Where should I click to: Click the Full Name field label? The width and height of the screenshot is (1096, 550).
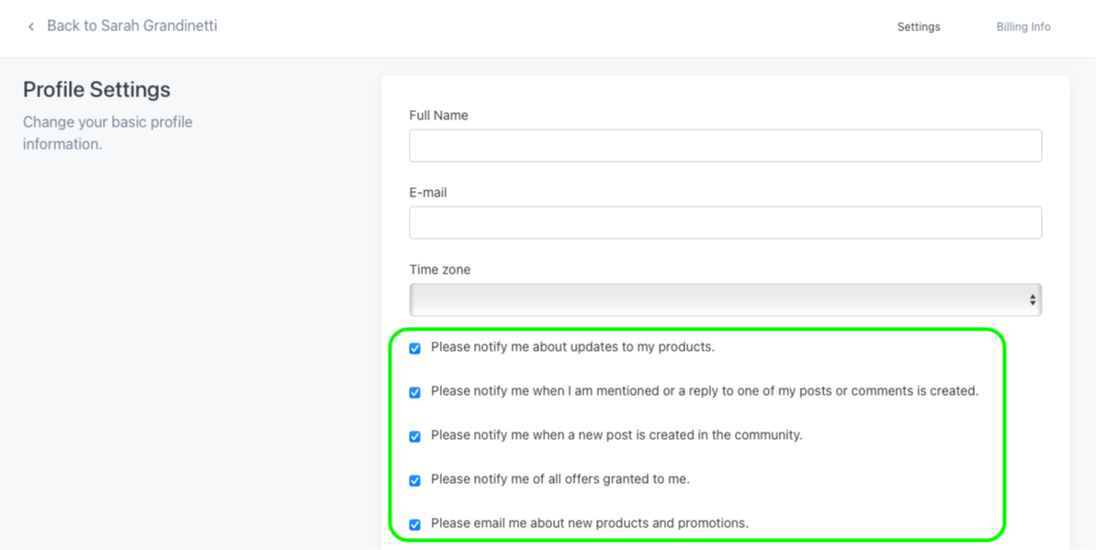coord(438,116)
